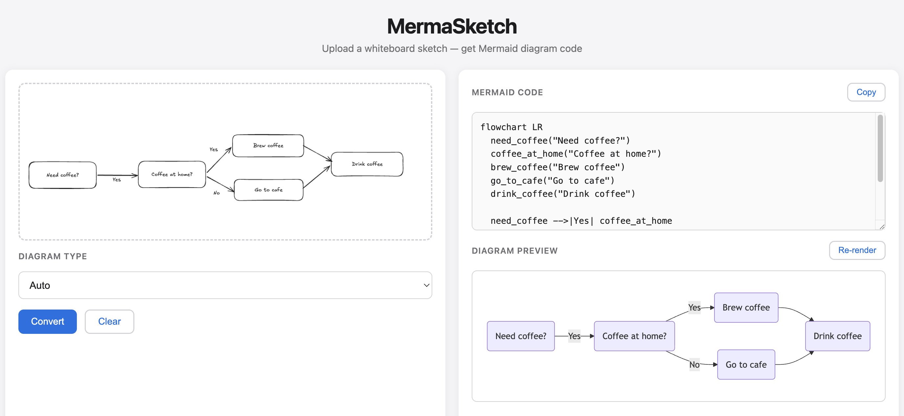Click the 'Yes' label before Brew coffee preview node

click(x=694, y=308)
